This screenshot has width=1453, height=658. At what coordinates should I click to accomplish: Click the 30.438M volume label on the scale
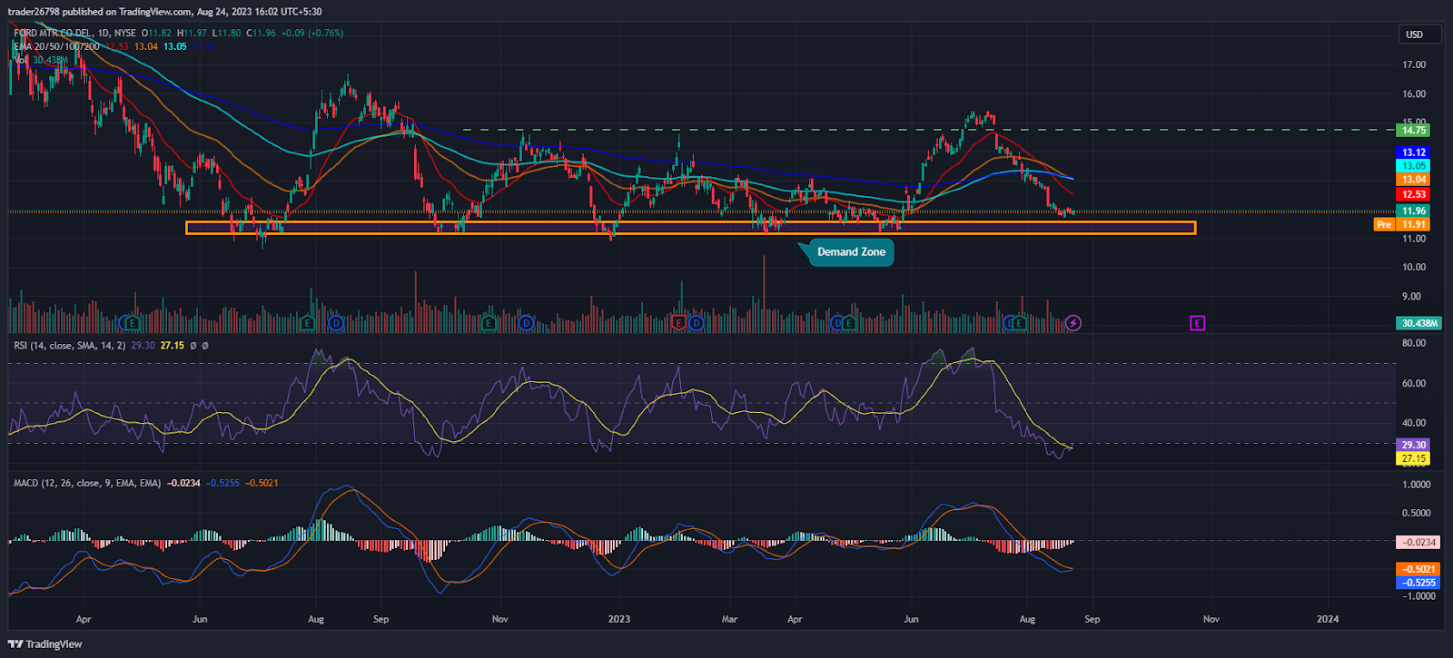click(1419, 323)
